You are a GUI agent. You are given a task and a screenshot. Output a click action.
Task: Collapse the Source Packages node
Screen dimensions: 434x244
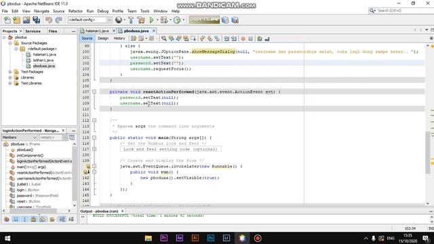[x=10, y=43]
